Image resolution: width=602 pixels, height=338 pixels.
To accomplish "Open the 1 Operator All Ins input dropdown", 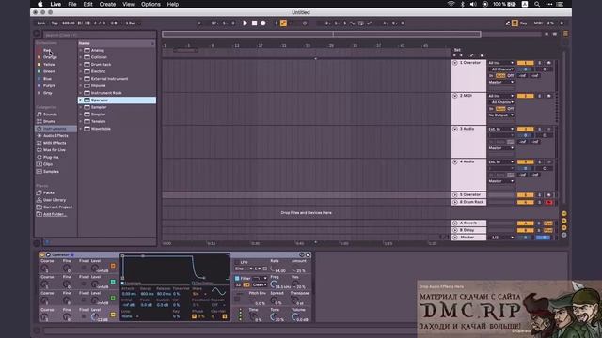I will [x=500, y=63].
